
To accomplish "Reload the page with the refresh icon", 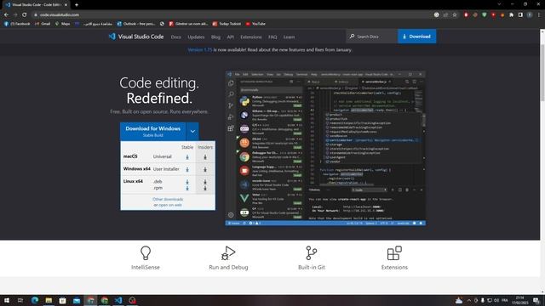I will [x=25, y=15].
